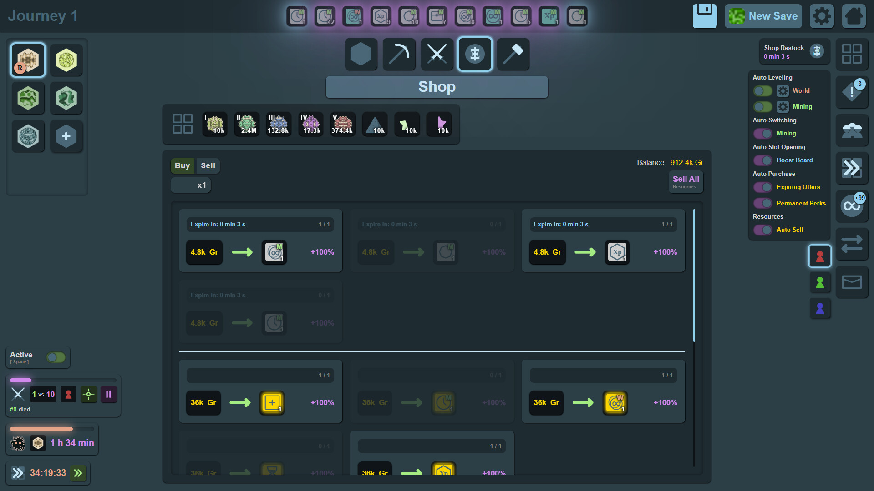The image size is (874, 491).
Task: Open the mail envelope panel
Action: 853,282
